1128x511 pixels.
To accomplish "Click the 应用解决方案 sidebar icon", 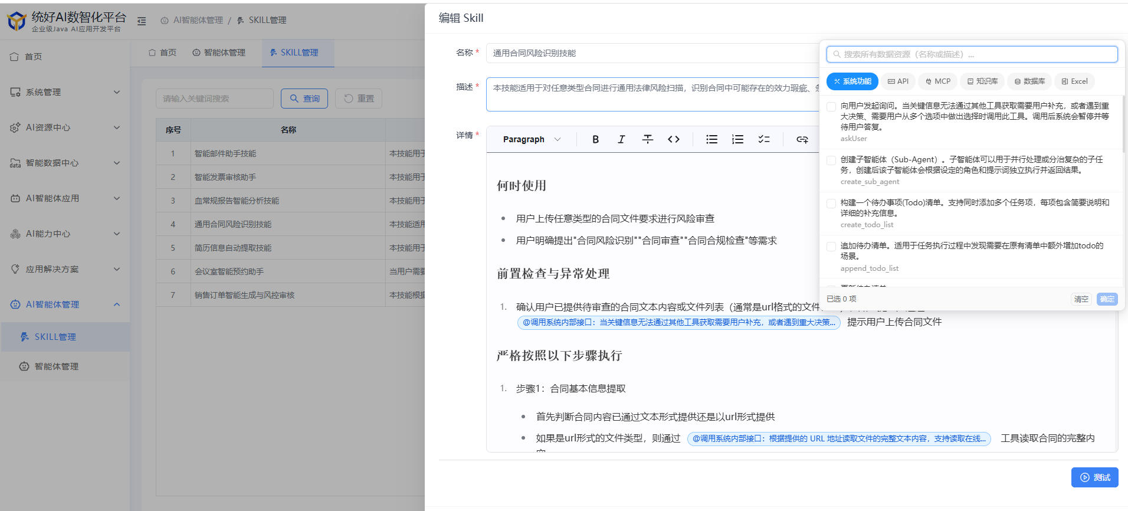I will point(15,269).
